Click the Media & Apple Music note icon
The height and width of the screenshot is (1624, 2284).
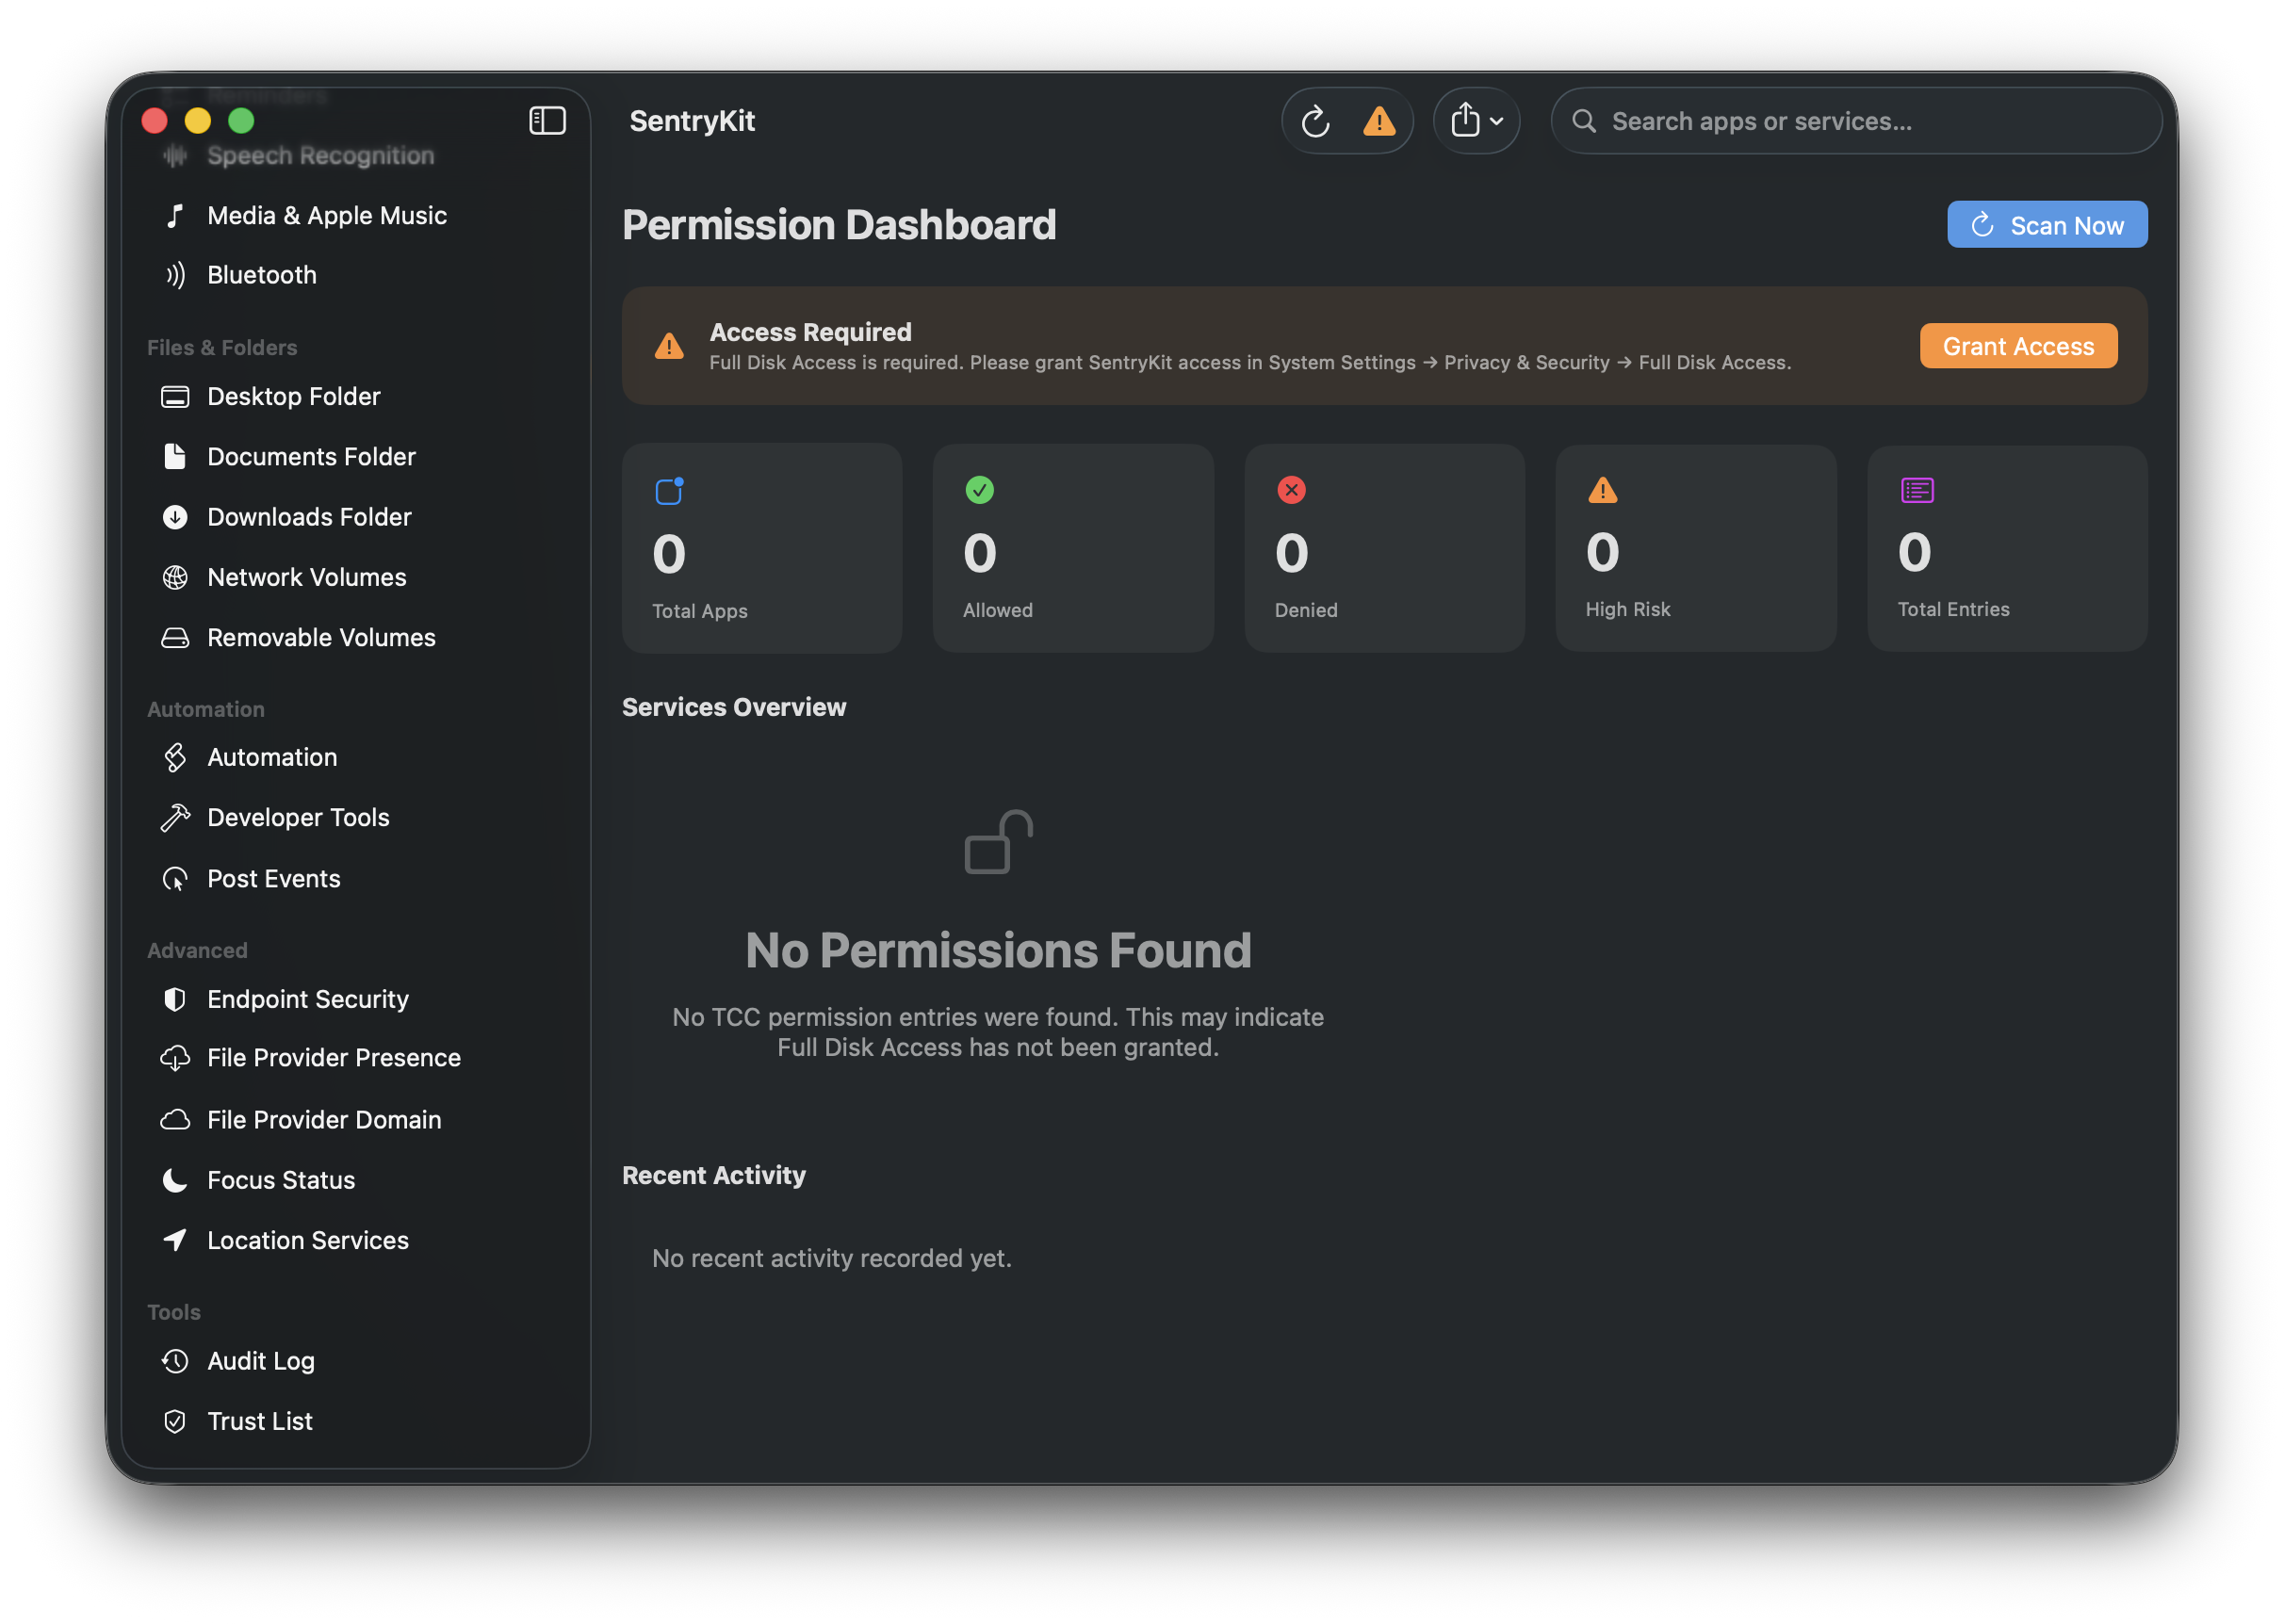175,216
